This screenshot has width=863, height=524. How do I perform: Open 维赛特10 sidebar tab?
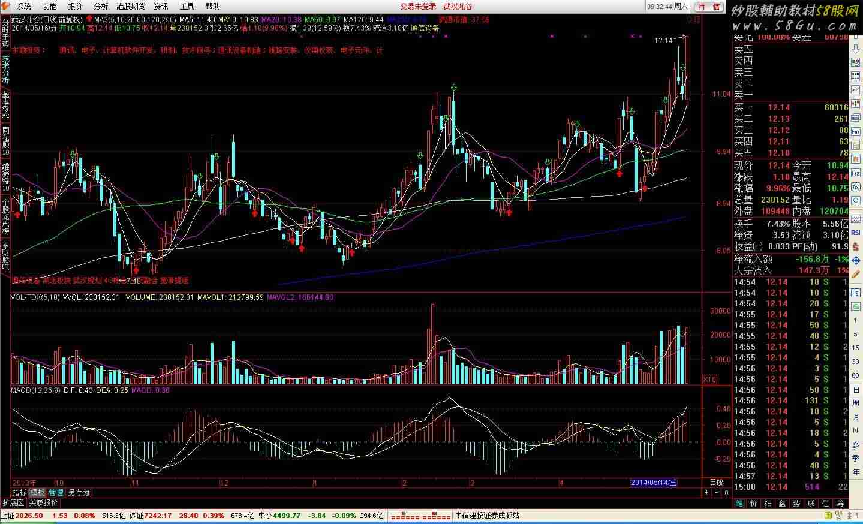point(5,177)
